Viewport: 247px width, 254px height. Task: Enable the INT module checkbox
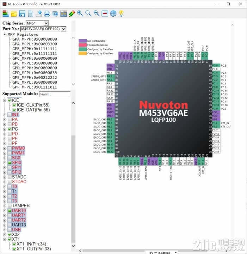point(10,115)
